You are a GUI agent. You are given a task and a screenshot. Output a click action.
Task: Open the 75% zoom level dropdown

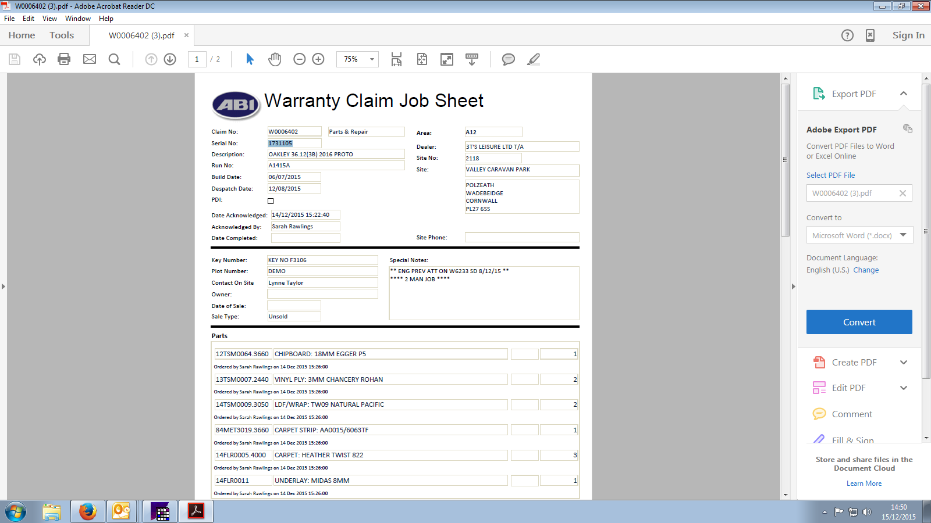tap(372, 59)
